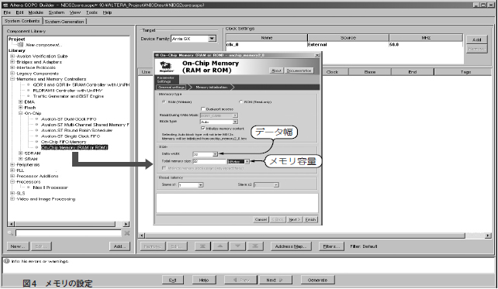Open the Tools menu
498x289 pixels.
[x=92, y=12]
